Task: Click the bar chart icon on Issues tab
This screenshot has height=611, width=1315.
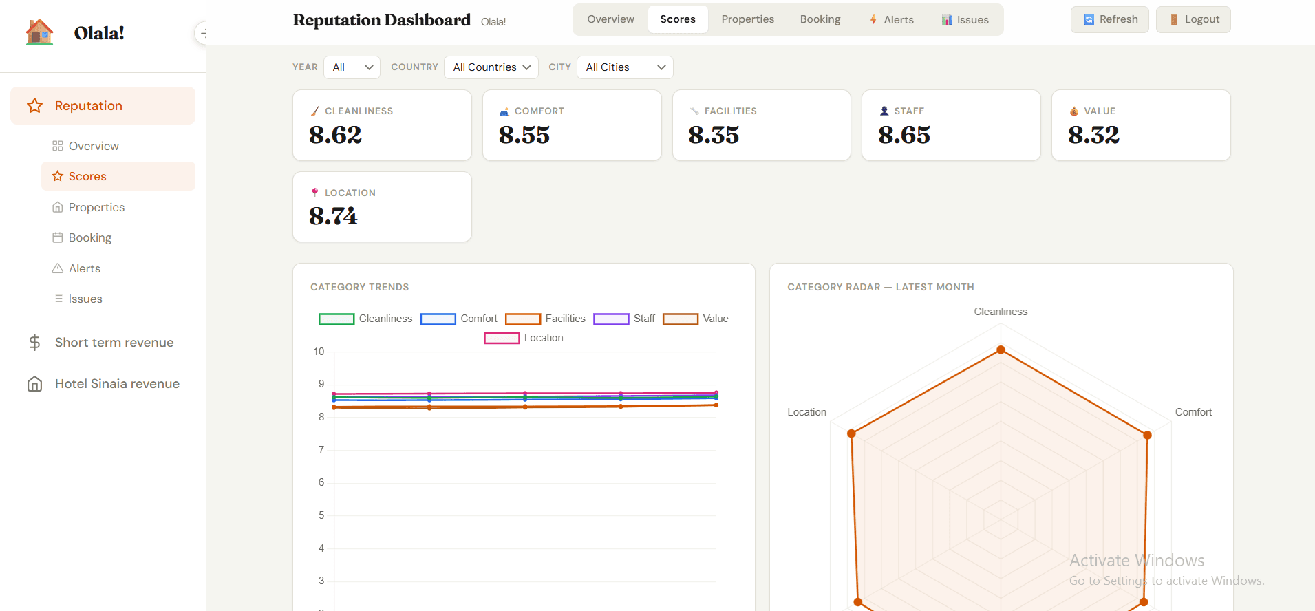Action: [947, 20]
